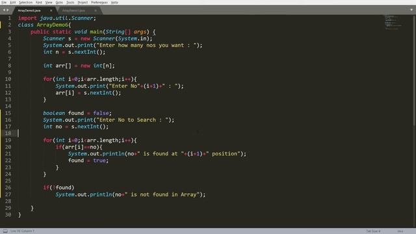The height and width of the screenshot is (234, 416).
Task: Click 'int n' on line 6
Action: (51, 52)
